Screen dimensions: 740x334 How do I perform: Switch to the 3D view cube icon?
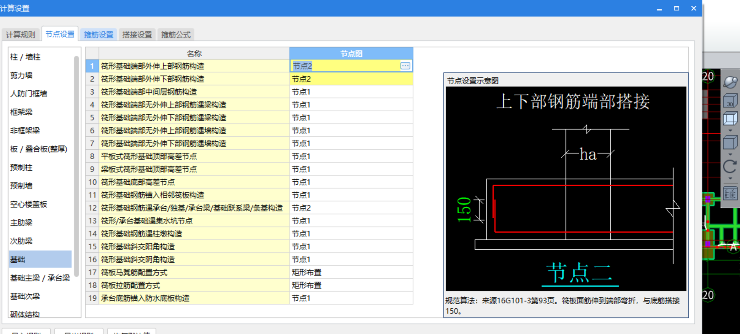tap(730, 101)
